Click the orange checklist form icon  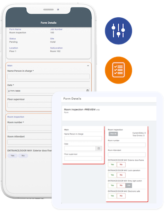click(x=118, y=70)
